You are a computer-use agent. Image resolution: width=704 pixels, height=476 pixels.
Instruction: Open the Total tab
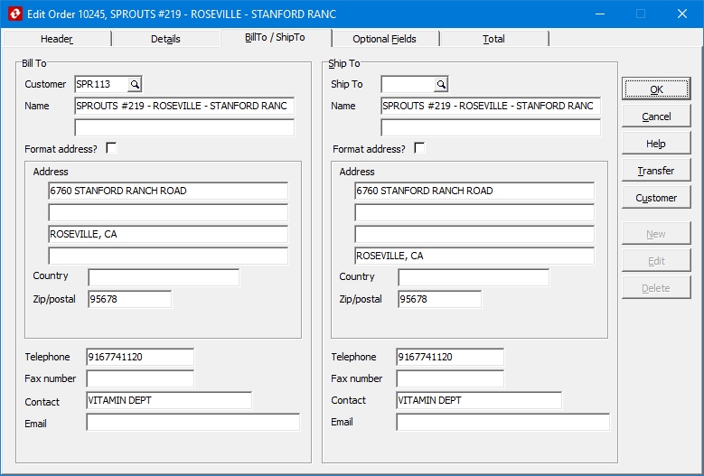pos(493,39)
